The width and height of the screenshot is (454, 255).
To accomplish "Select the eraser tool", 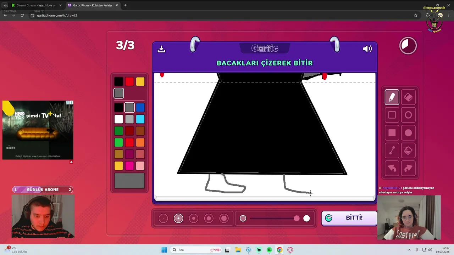I will (408, 97).
